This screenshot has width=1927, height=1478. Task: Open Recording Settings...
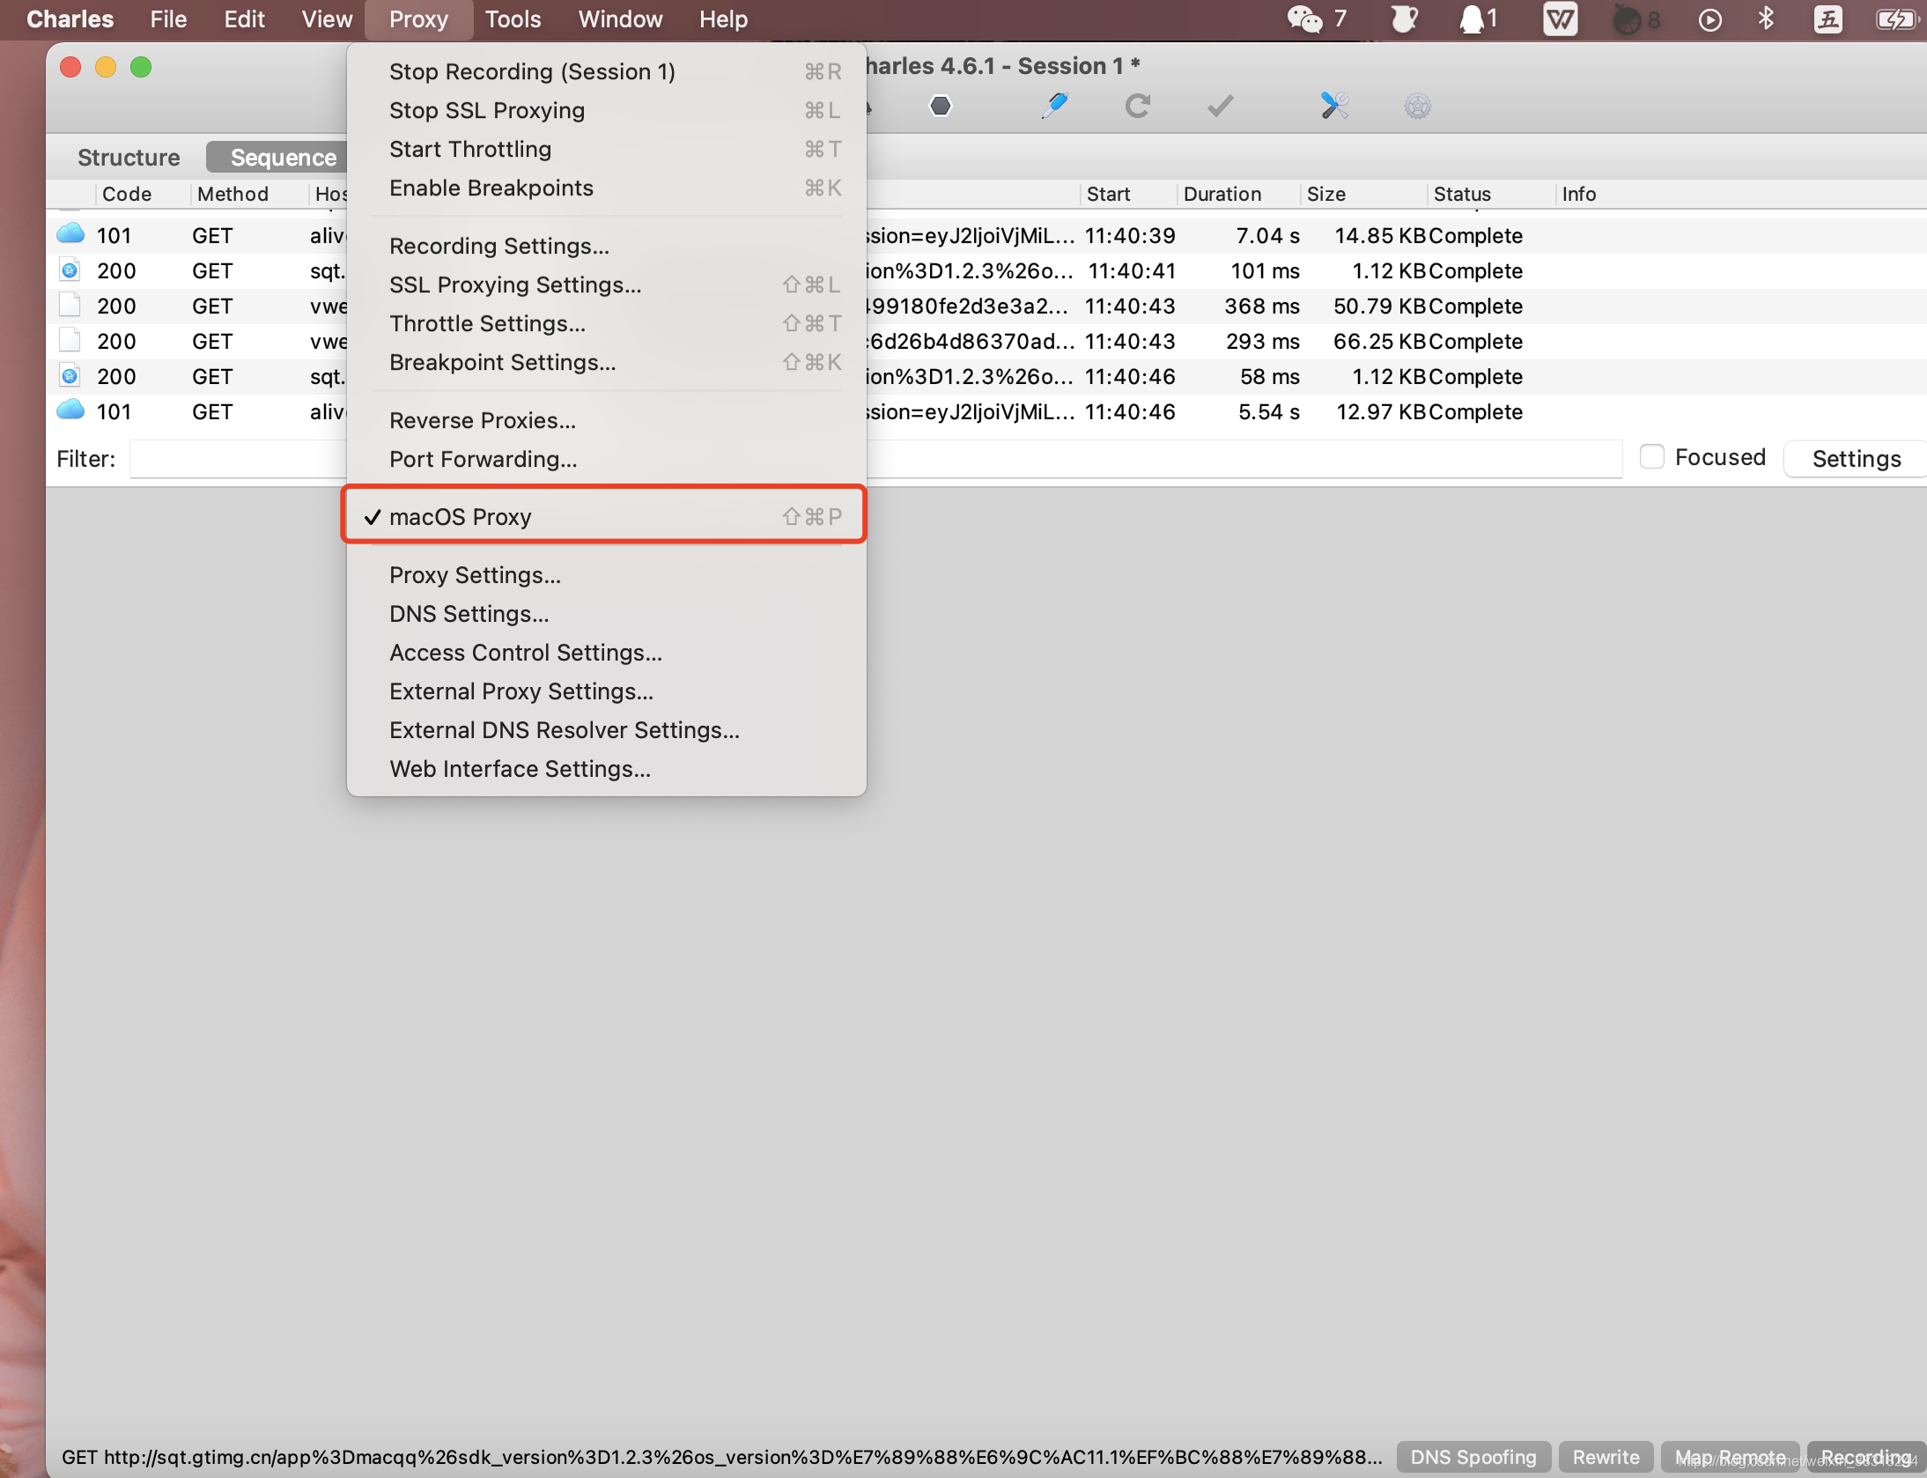(x=606, y=246)
